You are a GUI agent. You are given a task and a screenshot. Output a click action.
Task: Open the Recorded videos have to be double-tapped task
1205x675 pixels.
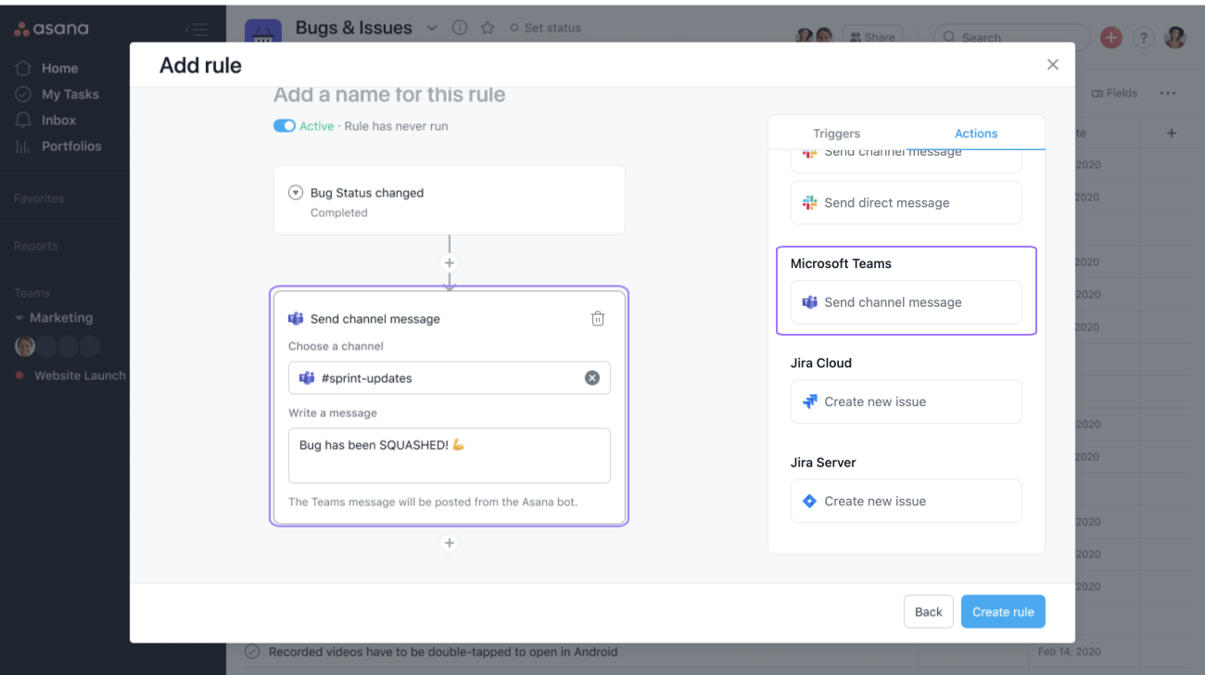[443, 652]
